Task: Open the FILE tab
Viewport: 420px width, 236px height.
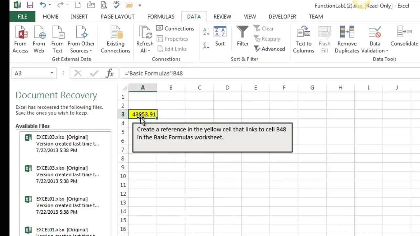Action: (22, 16)
